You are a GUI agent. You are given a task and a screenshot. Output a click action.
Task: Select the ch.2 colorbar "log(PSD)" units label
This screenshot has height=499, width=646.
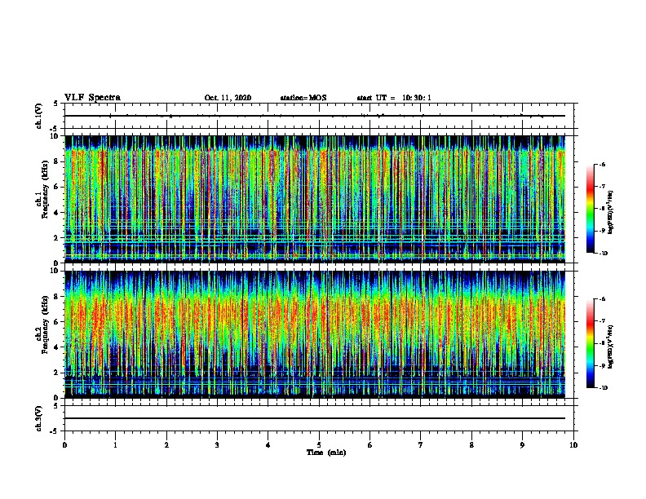click(x=611, y=347)
